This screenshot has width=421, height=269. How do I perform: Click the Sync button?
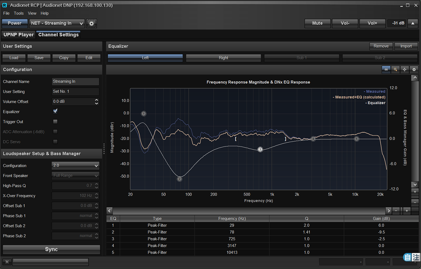(x=51, y=249)
